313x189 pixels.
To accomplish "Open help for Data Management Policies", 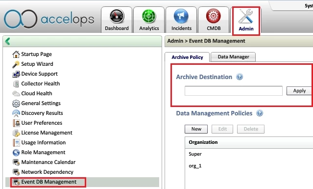I will click(x=260, y=113).
